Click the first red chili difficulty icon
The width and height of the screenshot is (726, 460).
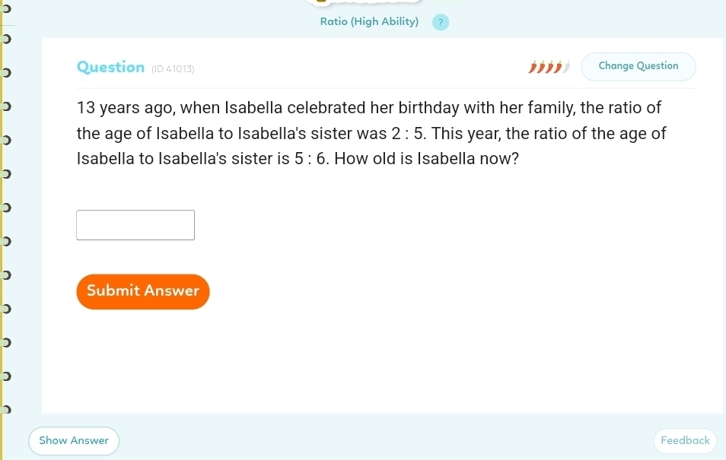coord(533,67)
